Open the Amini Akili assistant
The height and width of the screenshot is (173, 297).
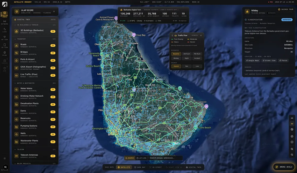[284, 167]
